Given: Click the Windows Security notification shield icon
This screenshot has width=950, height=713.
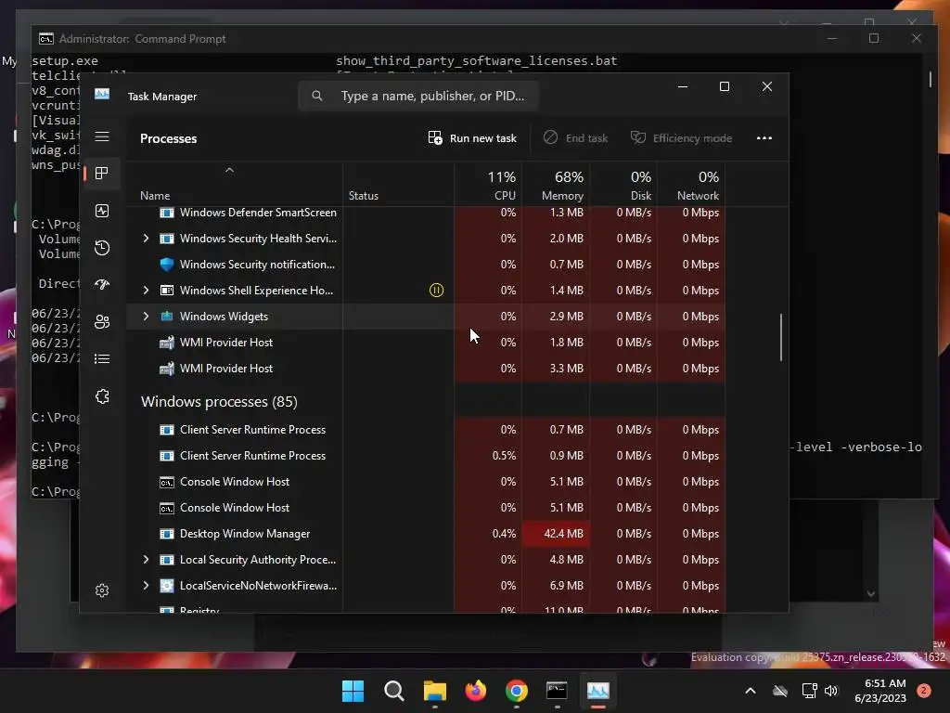Looking at the screenshot, I should tap(167, 265).
